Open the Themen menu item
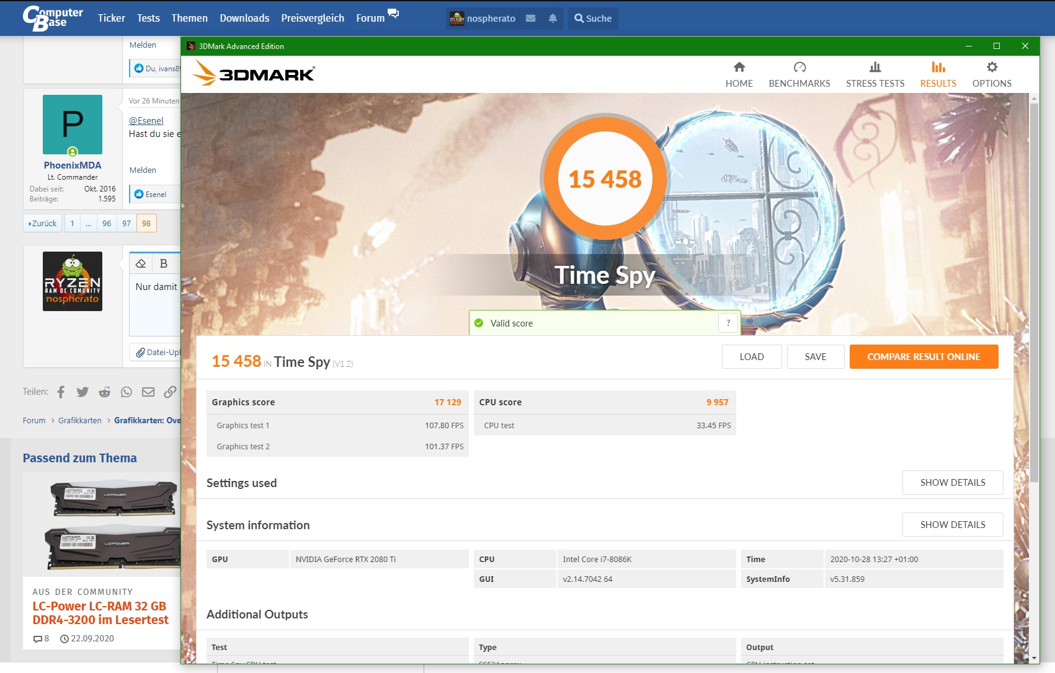1055x673 pixels. coord(189,18)
